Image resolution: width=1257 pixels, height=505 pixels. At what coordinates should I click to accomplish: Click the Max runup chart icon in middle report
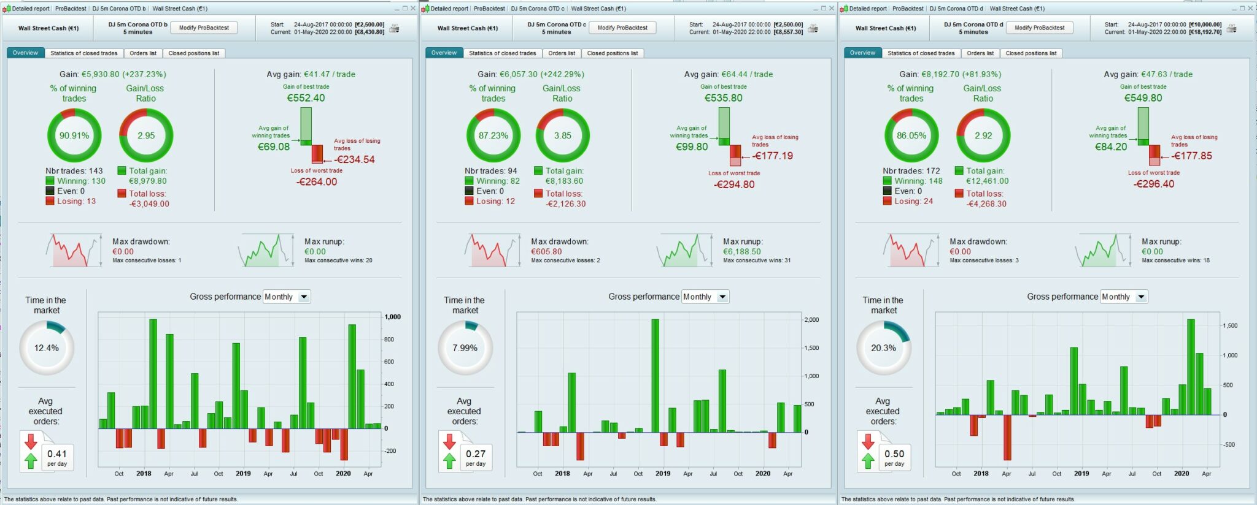(684, 250)
